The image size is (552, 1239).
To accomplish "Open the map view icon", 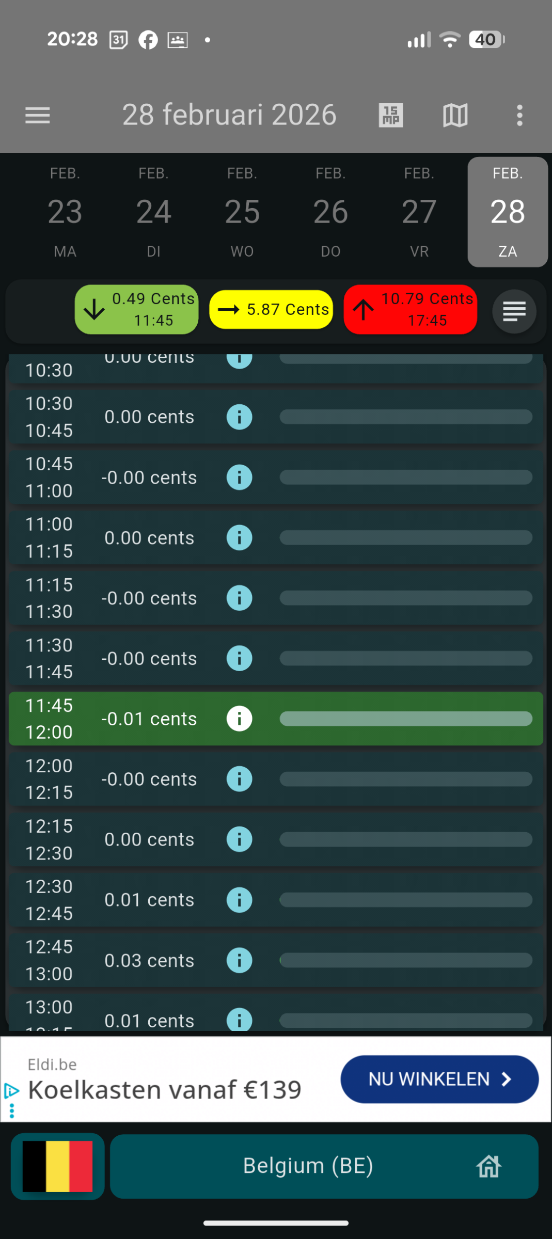I will coord(455,115).
